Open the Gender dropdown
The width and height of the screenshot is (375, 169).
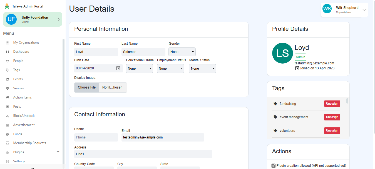[x=182, y=52]
